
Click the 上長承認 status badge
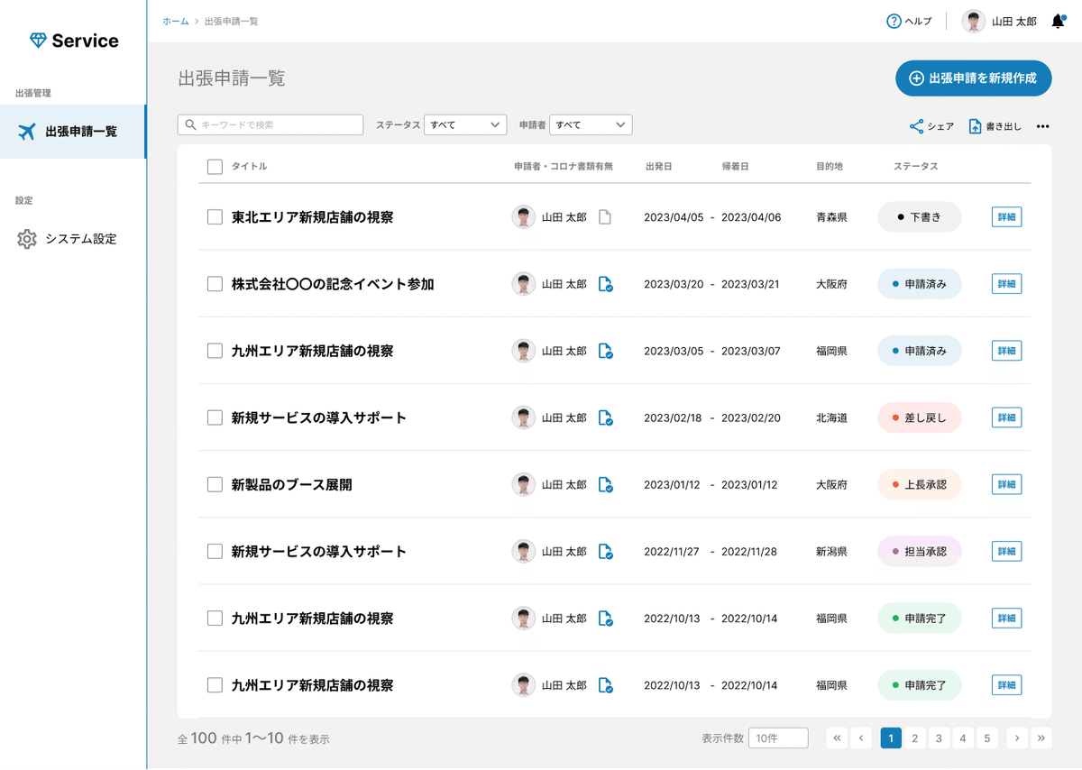point(920,484)
